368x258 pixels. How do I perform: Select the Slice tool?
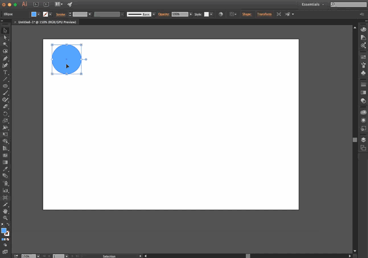(x=5, y=204)
